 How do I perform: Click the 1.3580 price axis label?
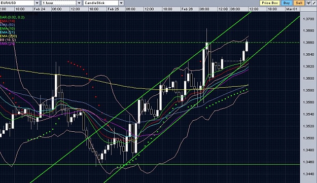(308, 90)
